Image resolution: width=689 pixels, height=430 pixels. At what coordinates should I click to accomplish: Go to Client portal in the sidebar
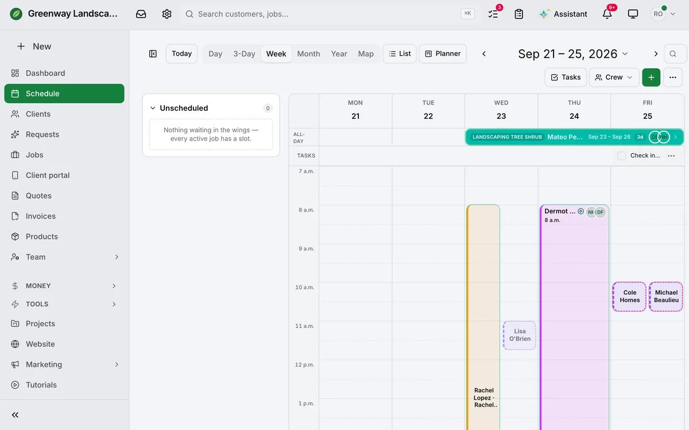click(64, 175)
